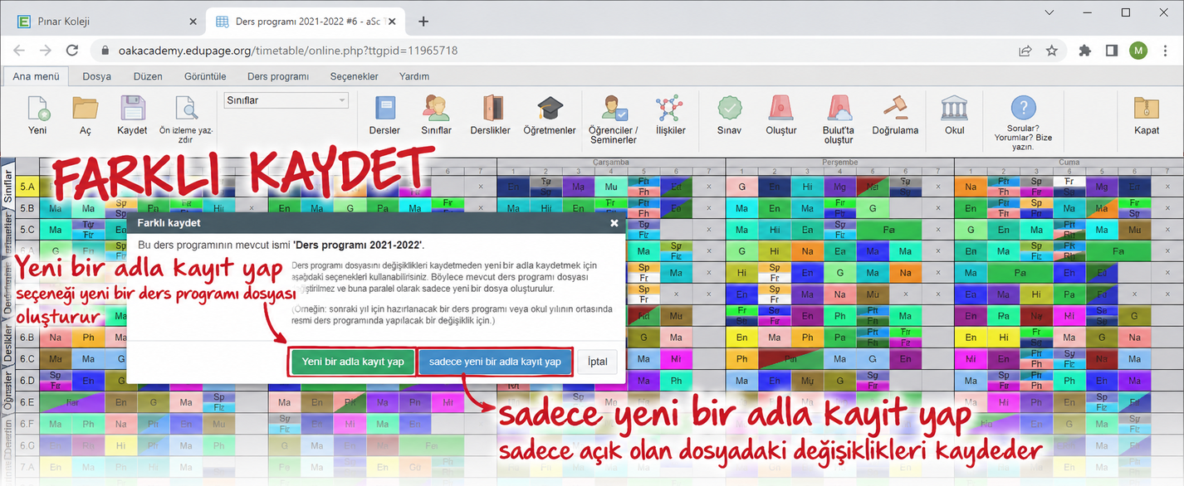This screenshot has width=1184, height=486.
Task: Open the Öğretmenler graduation cap icon
Action: click(549, 109)
